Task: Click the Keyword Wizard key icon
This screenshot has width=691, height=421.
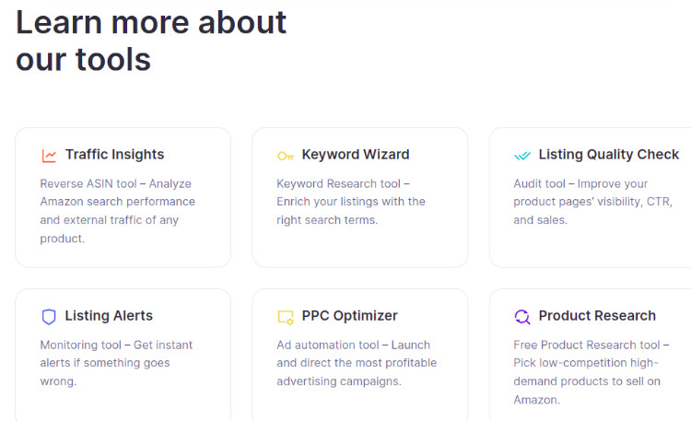Action: [286, 156]
